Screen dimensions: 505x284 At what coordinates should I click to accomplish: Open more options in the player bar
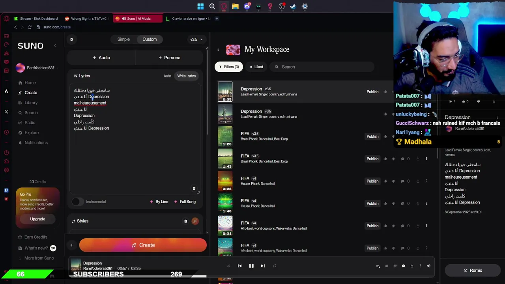[x=420, y=266]
